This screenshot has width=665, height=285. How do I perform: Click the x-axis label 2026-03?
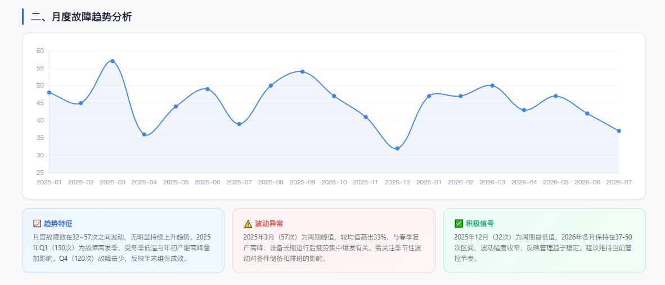point(492,182)
